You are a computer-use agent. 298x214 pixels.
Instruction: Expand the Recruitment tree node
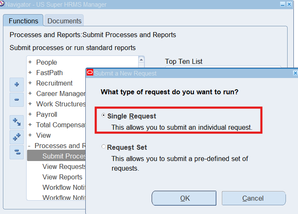(x=30, y=83)
